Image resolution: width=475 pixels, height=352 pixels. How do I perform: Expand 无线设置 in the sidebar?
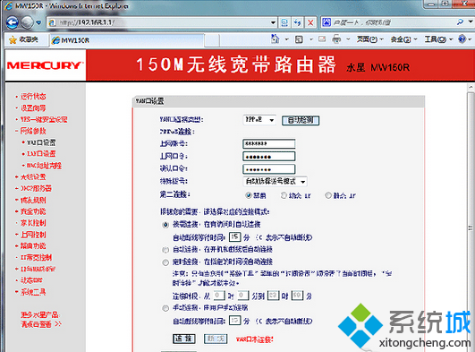[x=33, y=177]
